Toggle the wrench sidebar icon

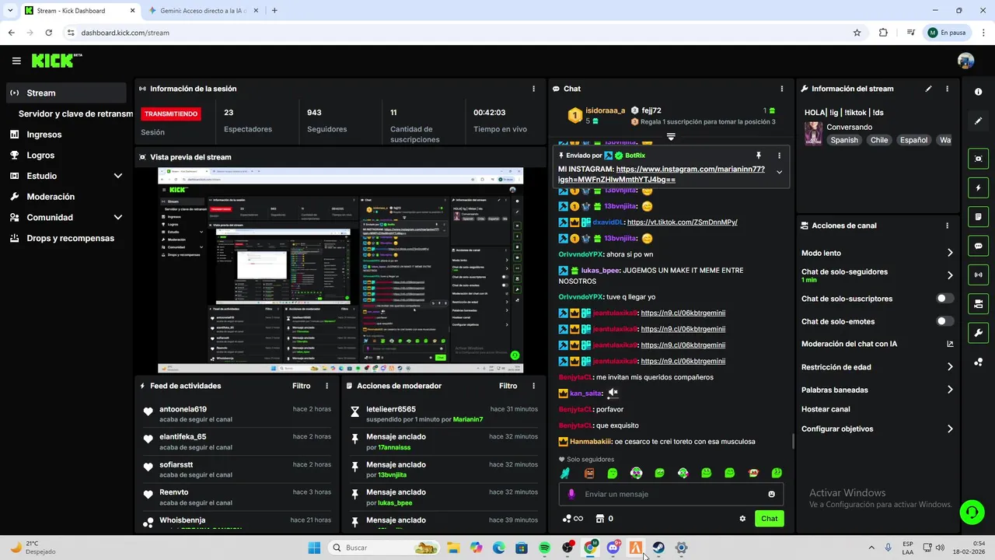pos(978,333)
